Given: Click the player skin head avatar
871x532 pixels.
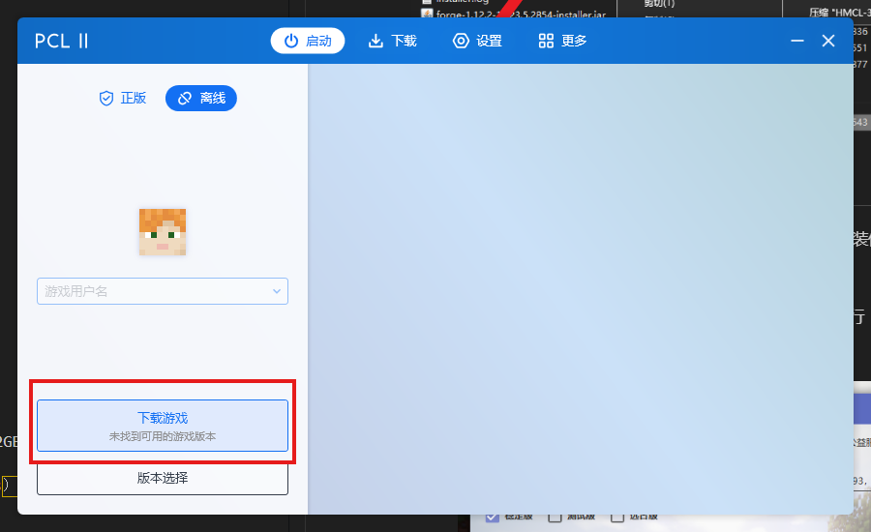Looking at the screenshot, I should pyautogui.click(x=163, y=232).
